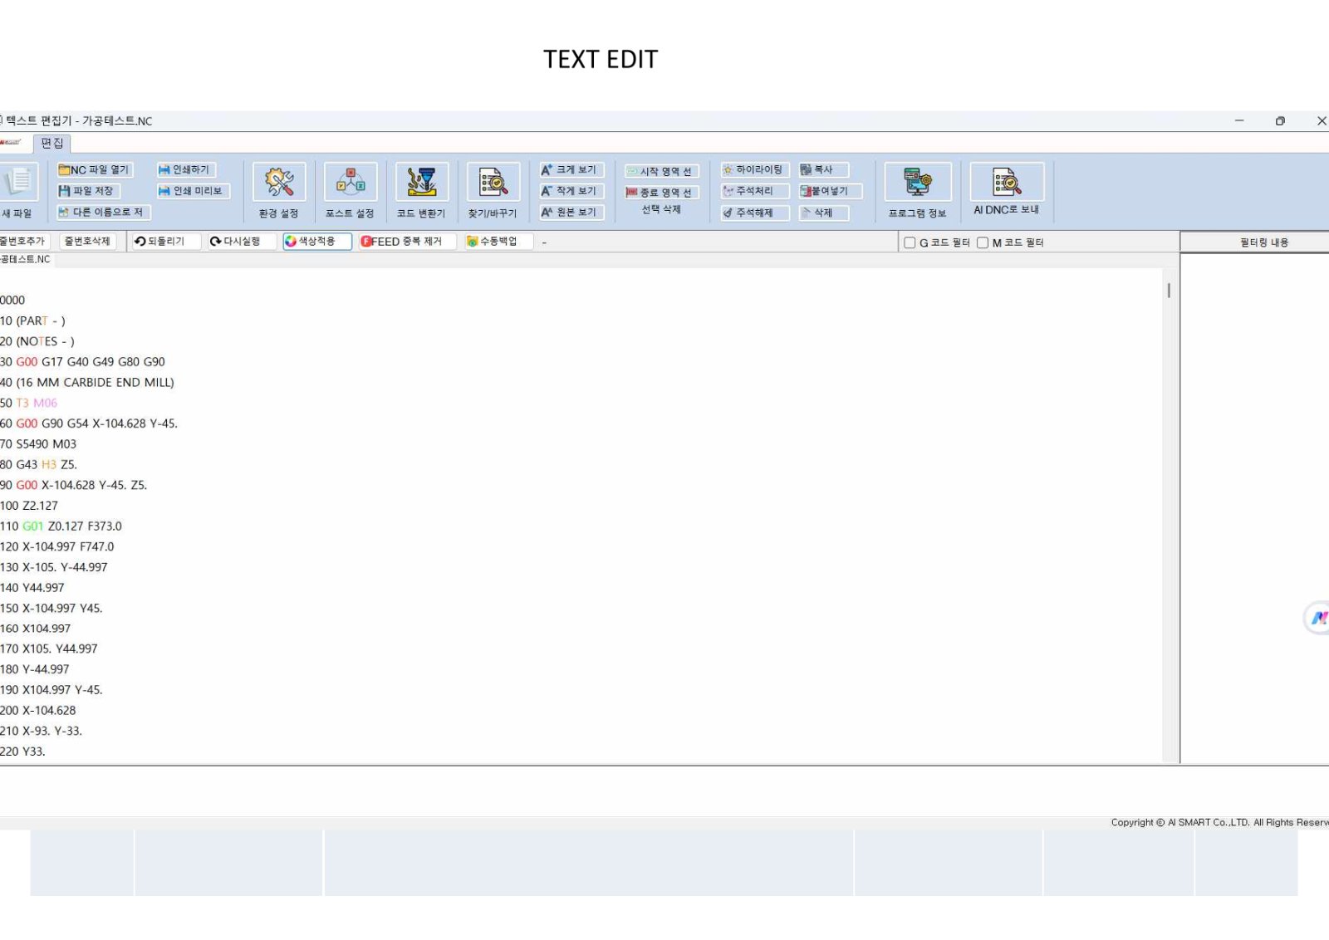Save as with 다른 이름으로 저장
The height and width of the screenshot is (940, 1329).
[x=102, y=213]
